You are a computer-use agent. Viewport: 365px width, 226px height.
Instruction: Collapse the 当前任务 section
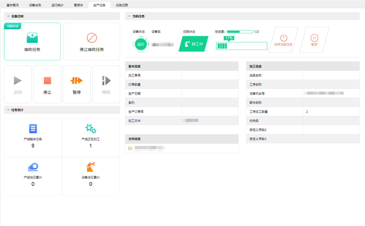coord(129,16)
